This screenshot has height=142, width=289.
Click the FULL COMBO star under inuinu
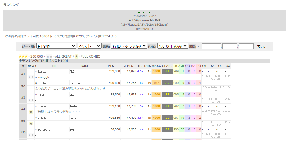pyautogui.click(x=31, y=112)
